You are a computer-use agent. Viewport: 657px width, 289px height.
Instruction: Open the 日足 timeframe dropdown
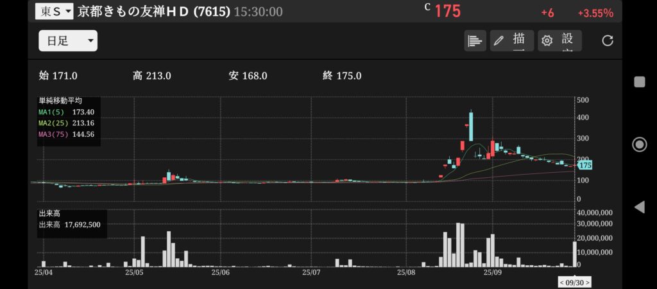[67, 41]
